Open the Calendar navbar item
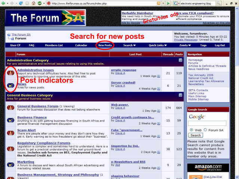 click(x=81, y=45)
